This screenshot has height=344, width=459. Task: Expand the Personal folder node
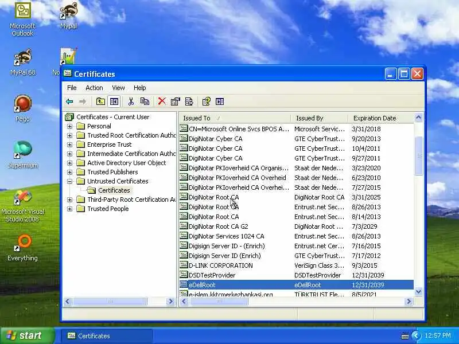click(69, 126)
